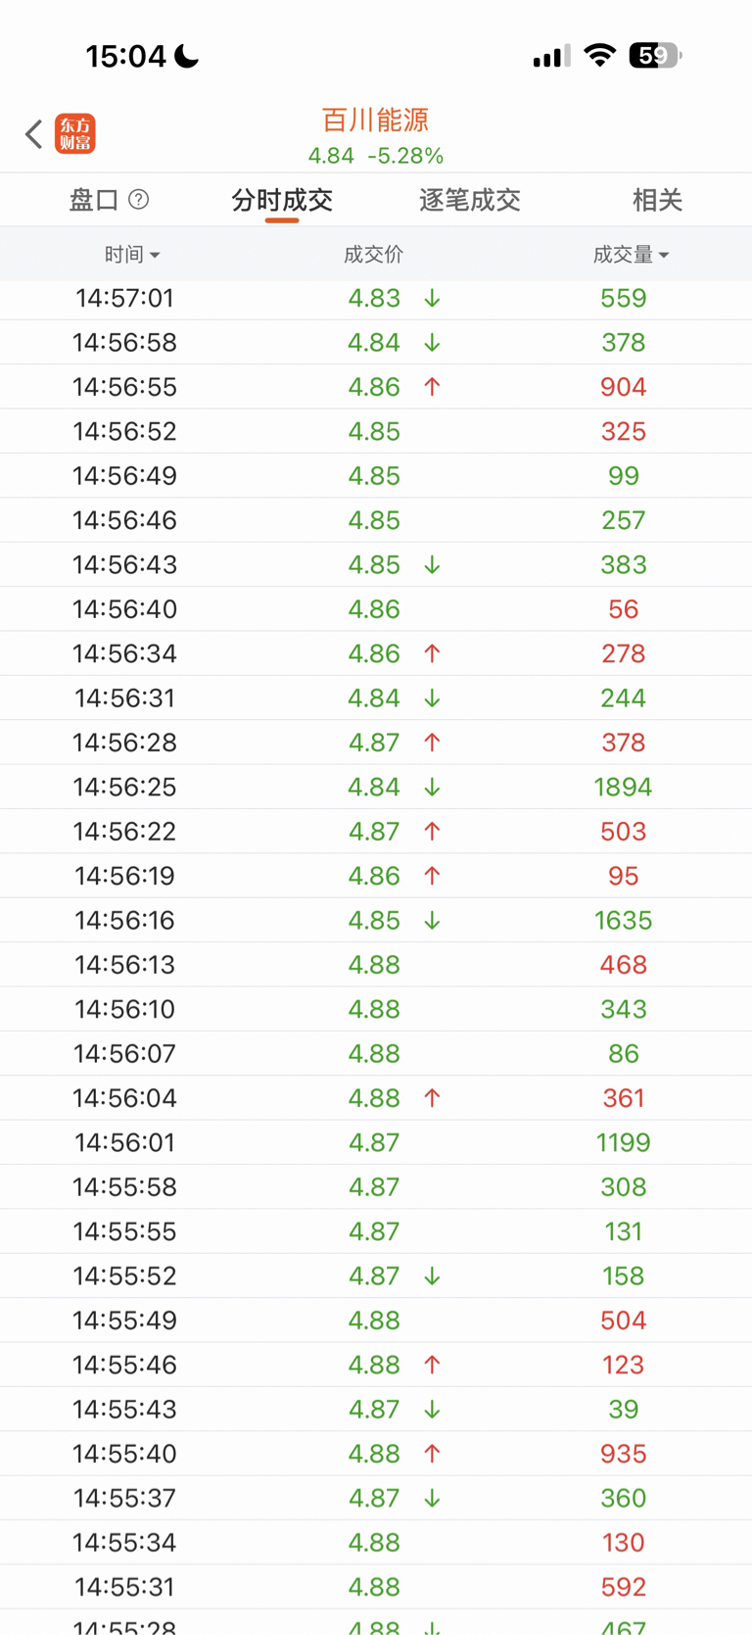The height and width of the screenshot is (1635, 752).
Task: Tap the battery indicator icon
Action: point(655,56)
